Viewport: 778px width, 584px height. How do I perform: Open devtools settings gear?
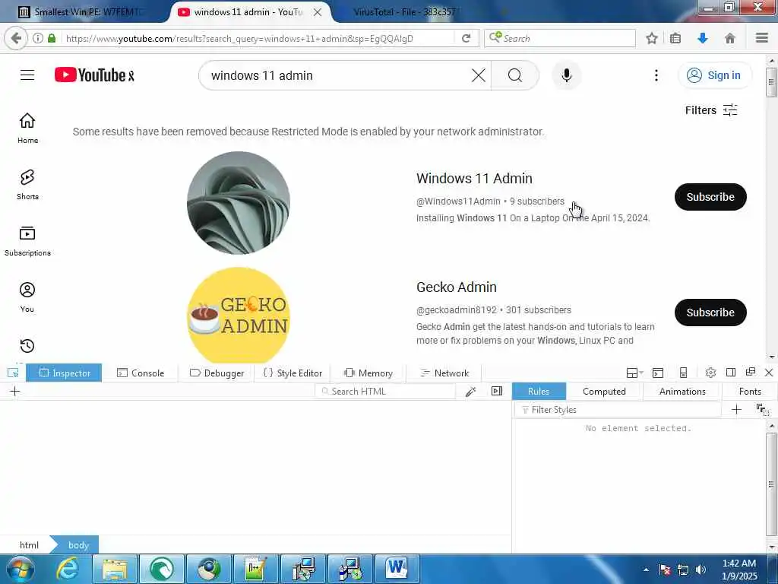710,373
